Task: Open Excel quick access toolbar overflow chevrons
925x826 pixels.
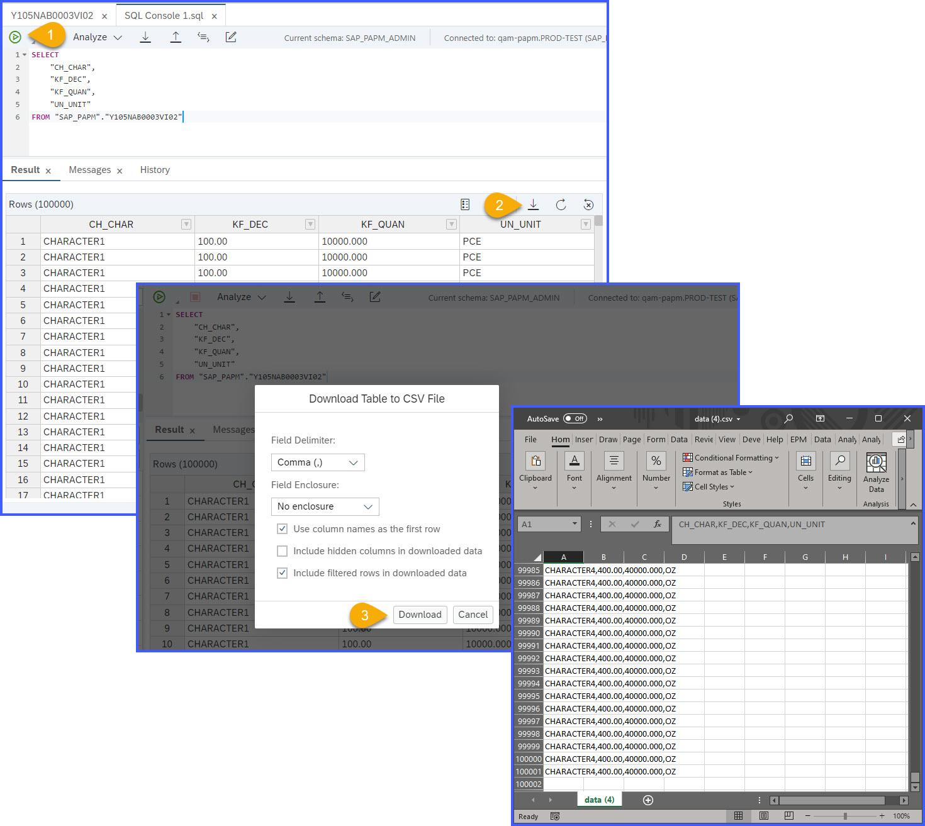Action: [600, 419]
